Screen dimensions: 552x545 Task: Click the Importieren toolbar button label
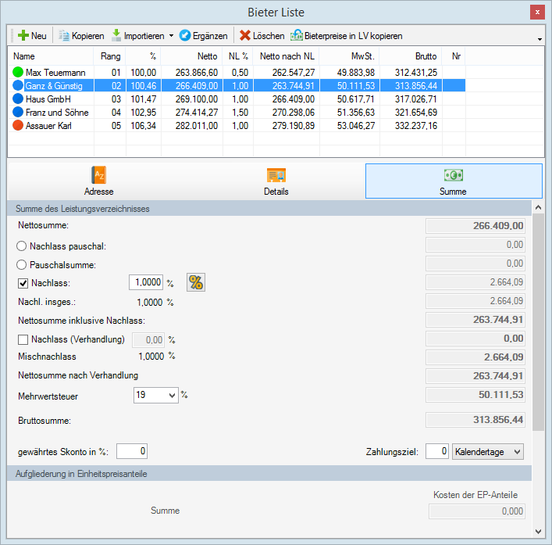point(144,36)
